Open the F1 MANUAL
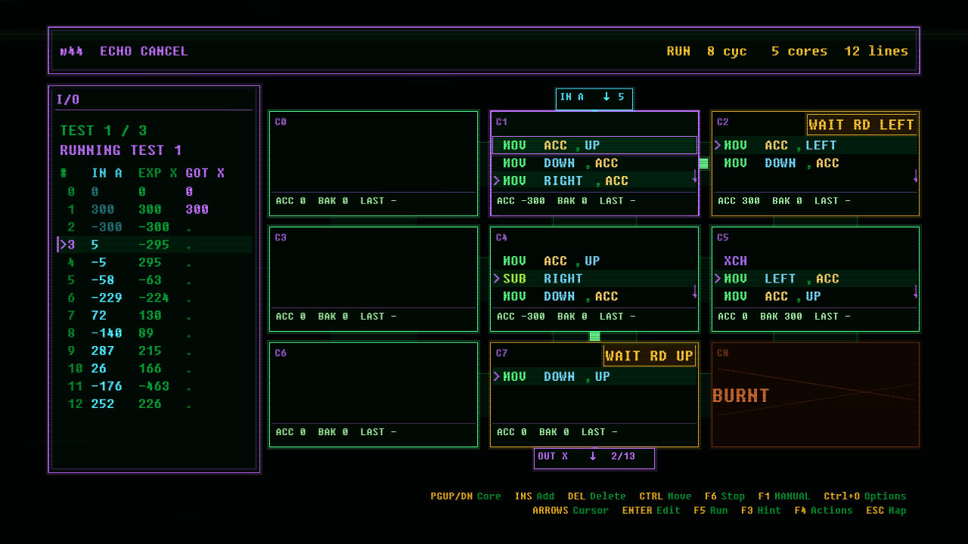Image resolution: width=968 pixels, height=544 pixels. 783,496
